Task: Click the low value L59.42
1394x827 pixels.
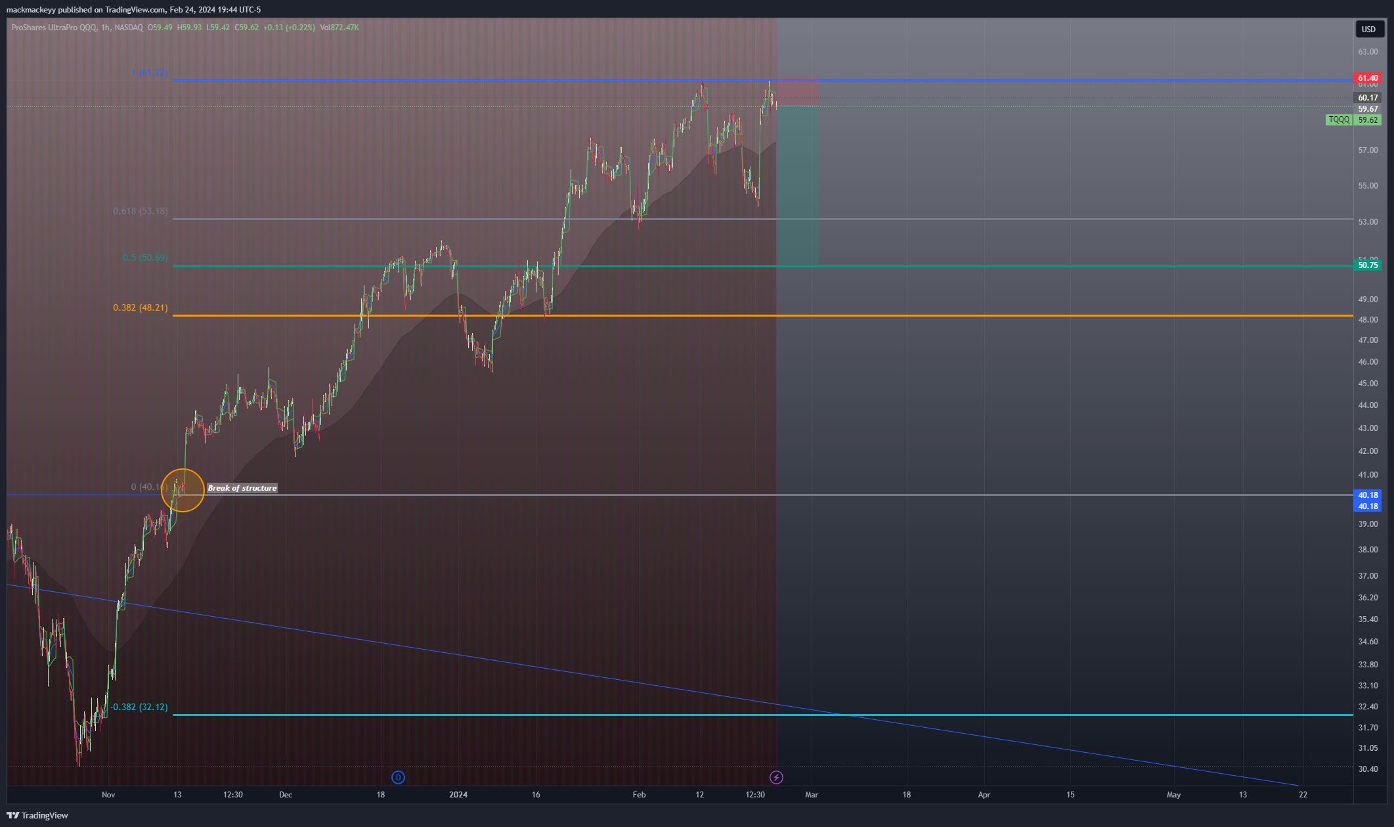Action: [218, 28]
